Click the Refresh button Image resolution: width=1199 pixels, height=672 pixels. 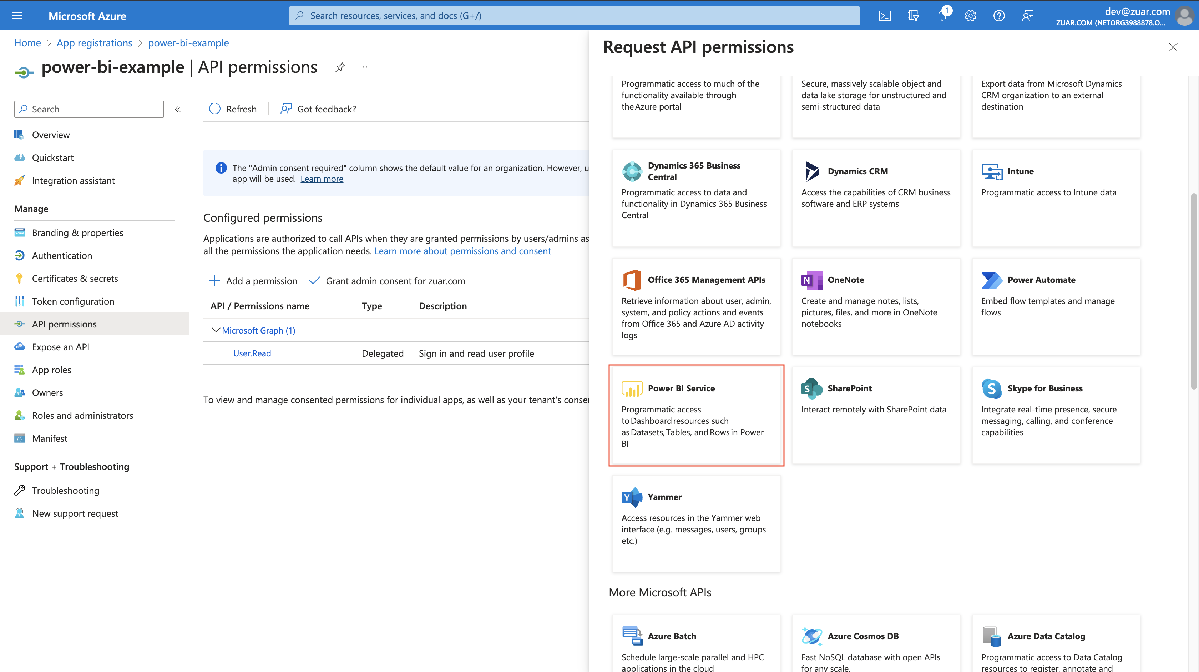232,109
